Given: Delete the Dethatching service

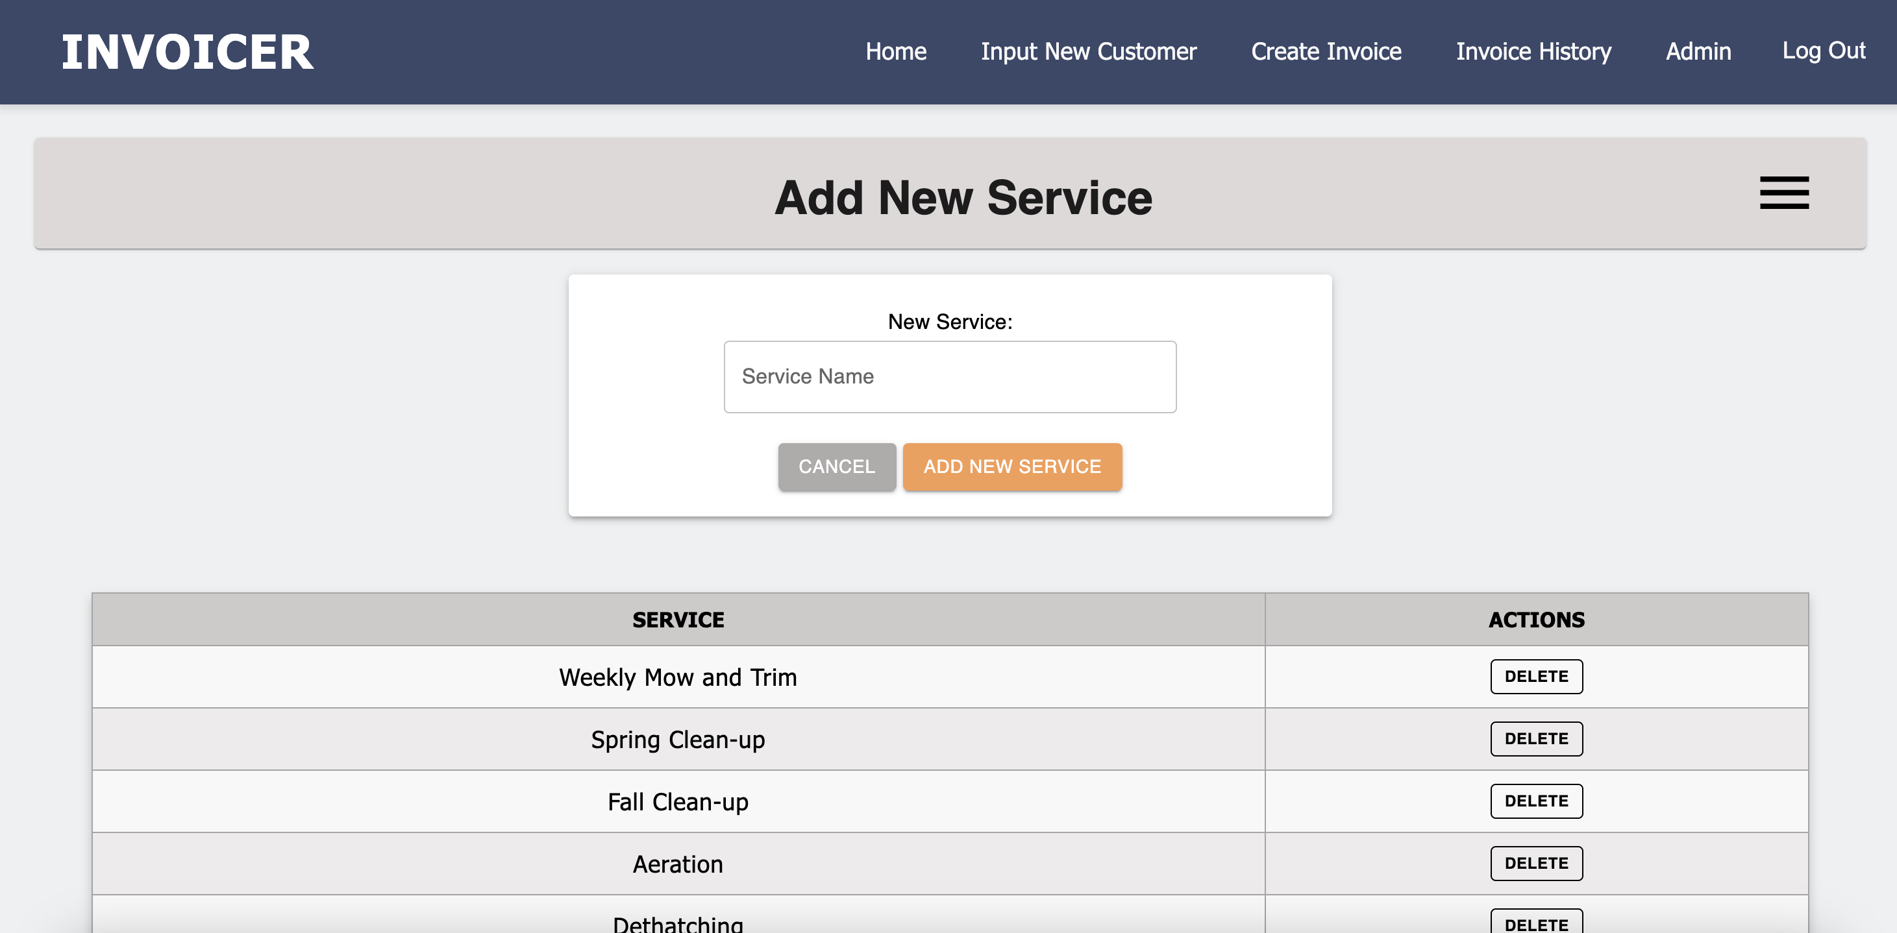Looking at the screenshot, I should point(1536,921).
